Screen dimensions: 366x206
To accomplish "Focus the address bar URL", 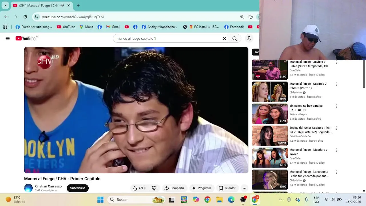I will (x=73, y=17).
